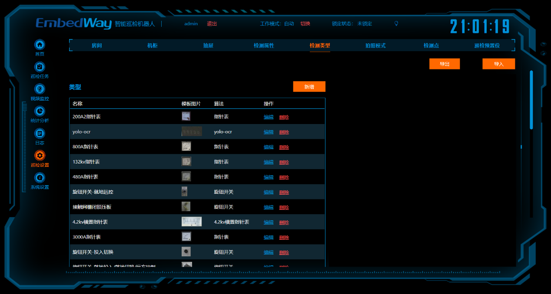
Task: Open 视频监控 video monitoring icon
Action: [x=40, y=89]
